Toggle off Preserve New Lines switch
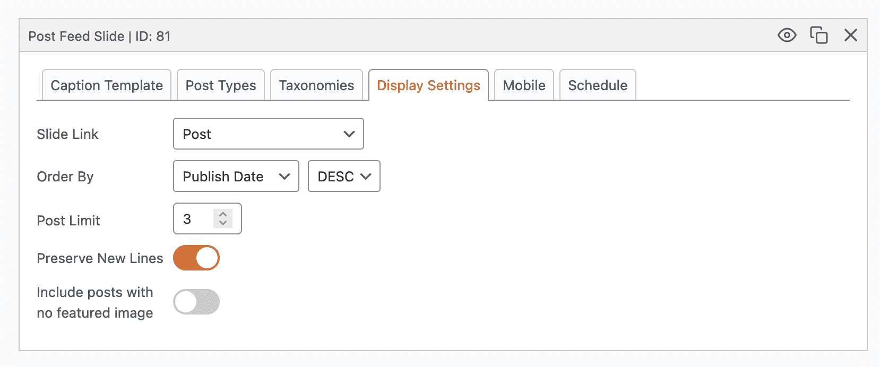This screenshot has height=367, width=880. 196,258
